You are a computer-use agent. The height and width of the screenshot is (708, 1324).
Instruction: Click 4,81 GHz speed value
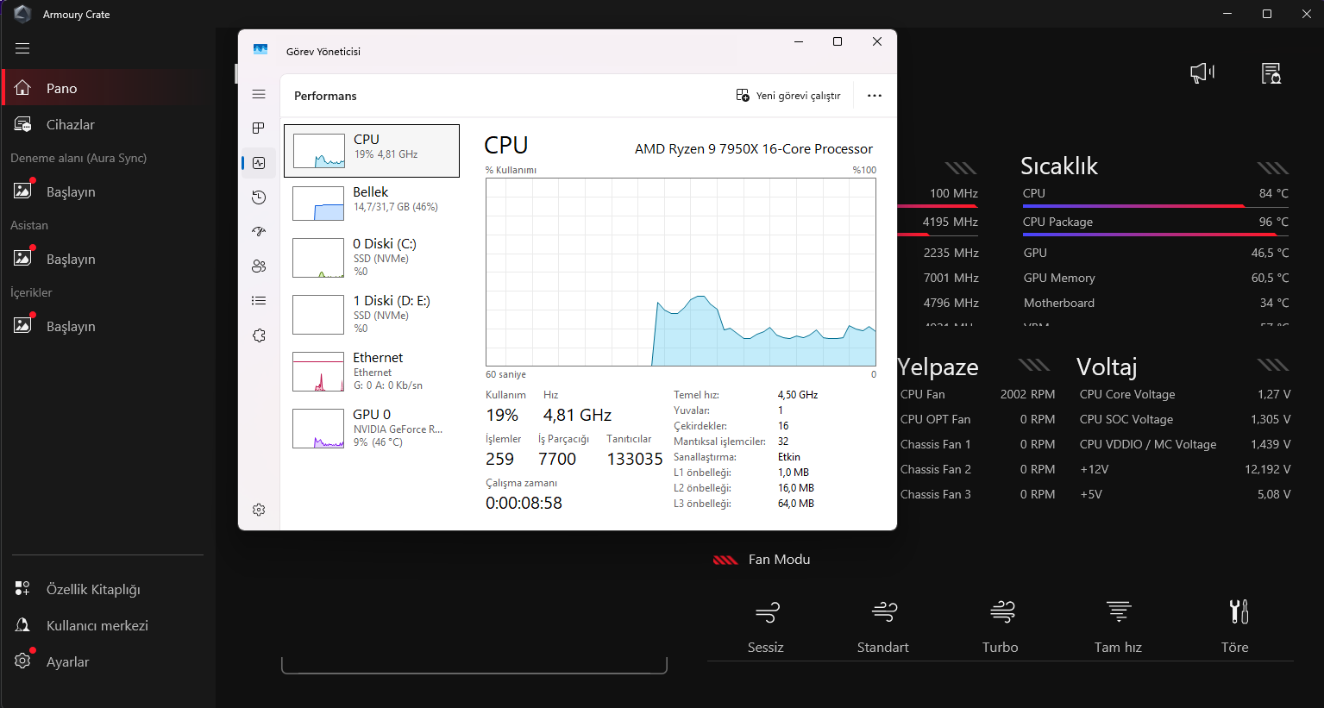tap(577, 415)
